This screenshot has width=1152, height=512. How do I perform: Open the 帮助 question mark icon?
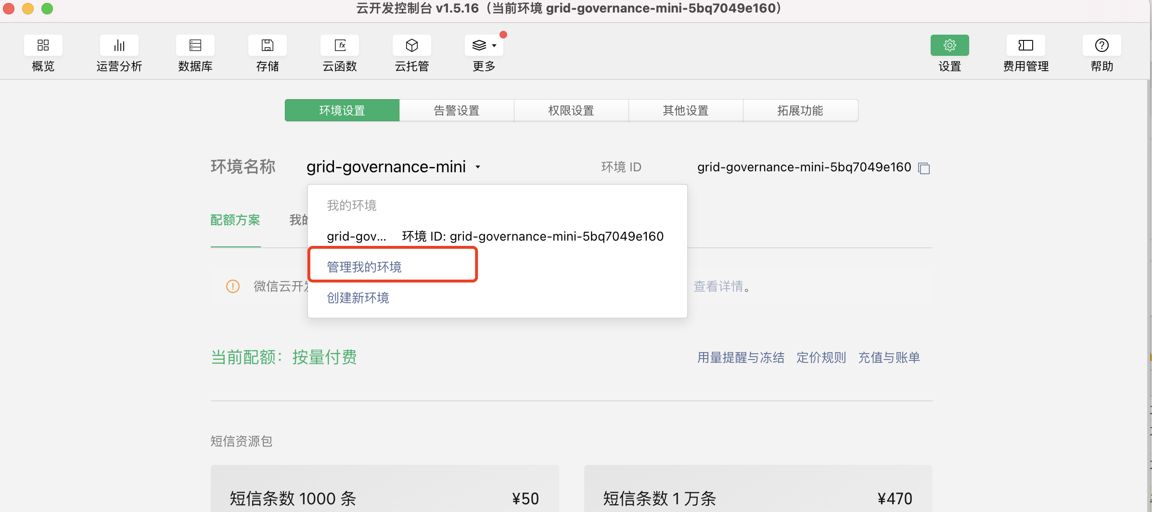[x=1102, y=45]
